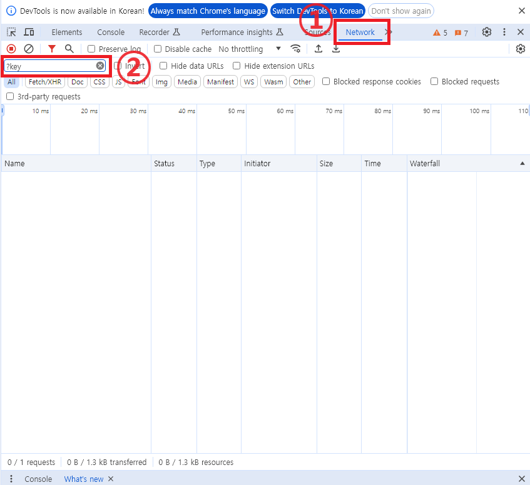This screenshot has width=530, height=485.
Task: Select the All filter type
Action: click(x=11, y=82)
